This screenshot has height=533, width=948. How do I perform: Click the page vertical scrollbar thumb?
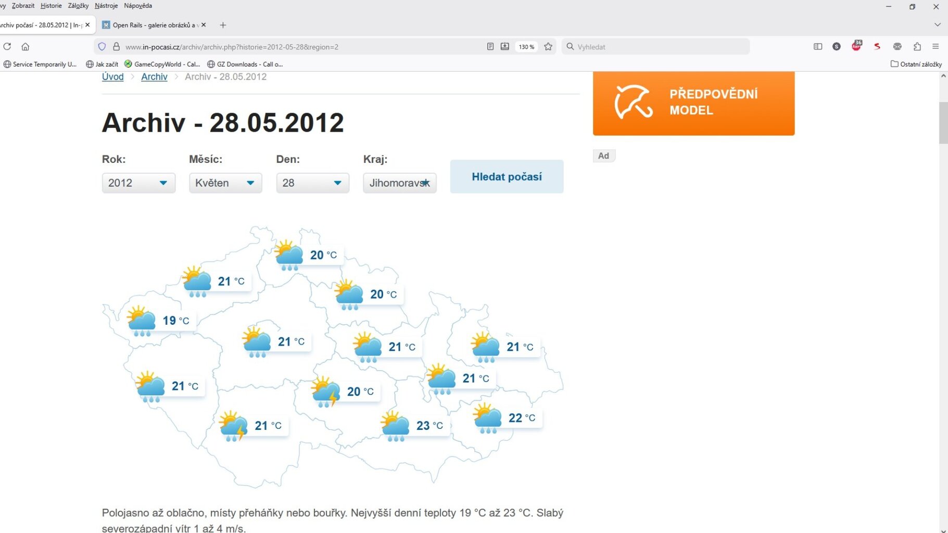point(943,123)
